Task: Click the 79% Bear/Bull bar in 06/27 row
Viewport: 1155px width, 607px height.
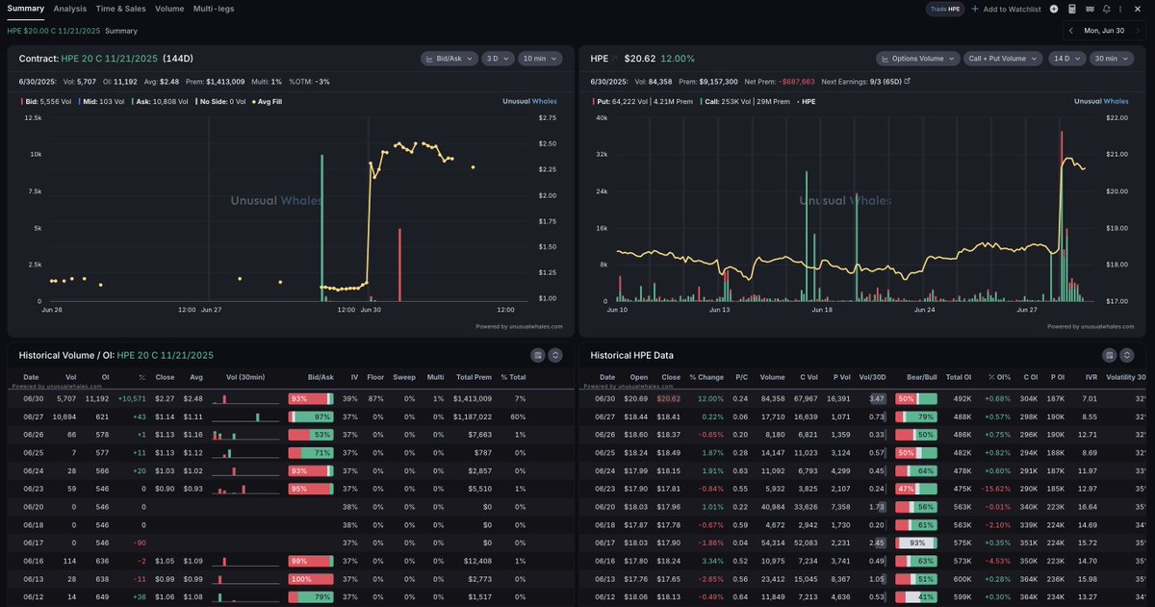Action: coord(915,417)
